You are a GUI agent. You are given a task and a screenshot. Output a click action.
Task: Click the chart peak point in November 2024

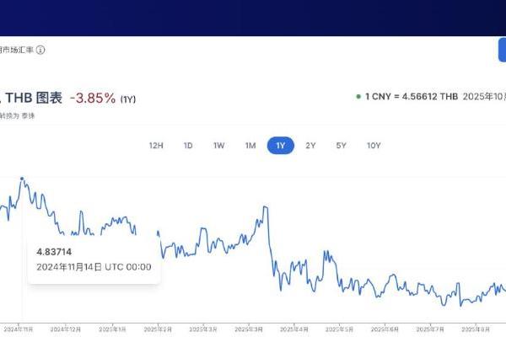tap(21, 179)
